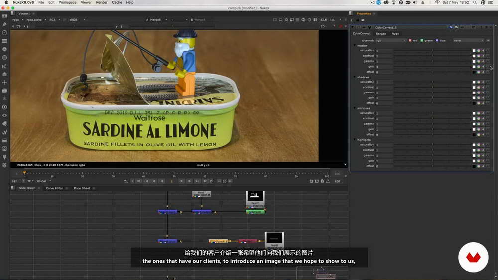Viewport: 498px width, 280px height.
Task: Open the Channel nodes icon
Action: [4, 41]
